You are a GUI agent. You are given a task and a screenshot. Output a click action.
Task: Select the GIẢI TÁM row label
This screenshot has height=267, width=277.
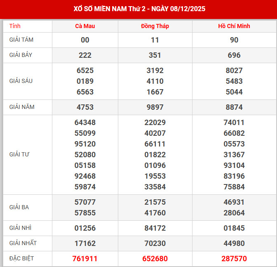(x=21, y=40)
